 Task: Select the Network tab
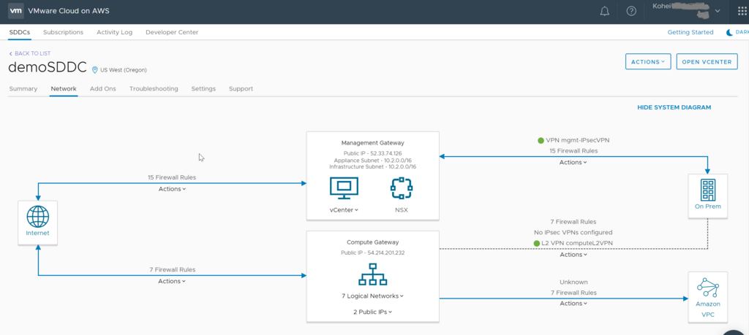coord(64,88)
